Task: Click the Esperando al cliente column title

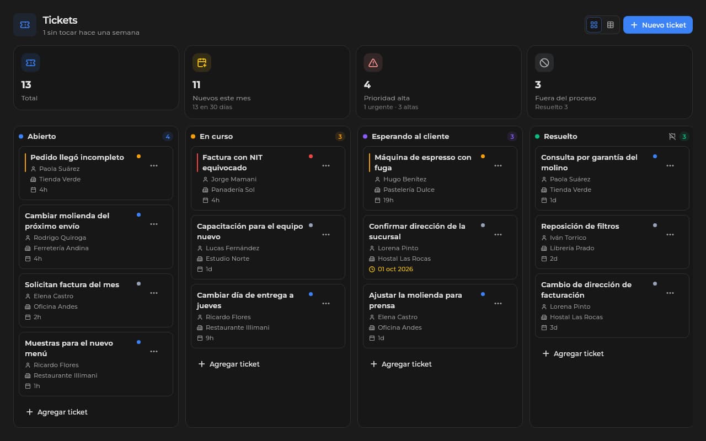Action: 410,137
